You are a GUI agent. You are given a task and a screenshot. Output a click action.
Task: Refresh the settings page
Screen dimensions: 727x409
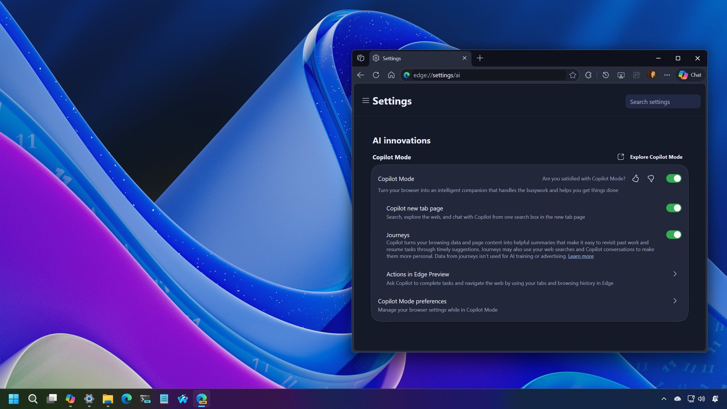[376, 75]
